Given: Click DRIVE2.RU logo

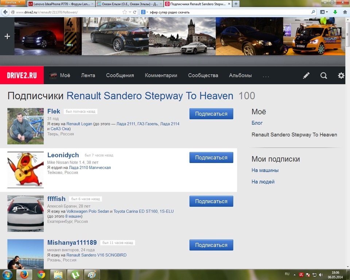Looking at the screenshot, I should [22, 75].
